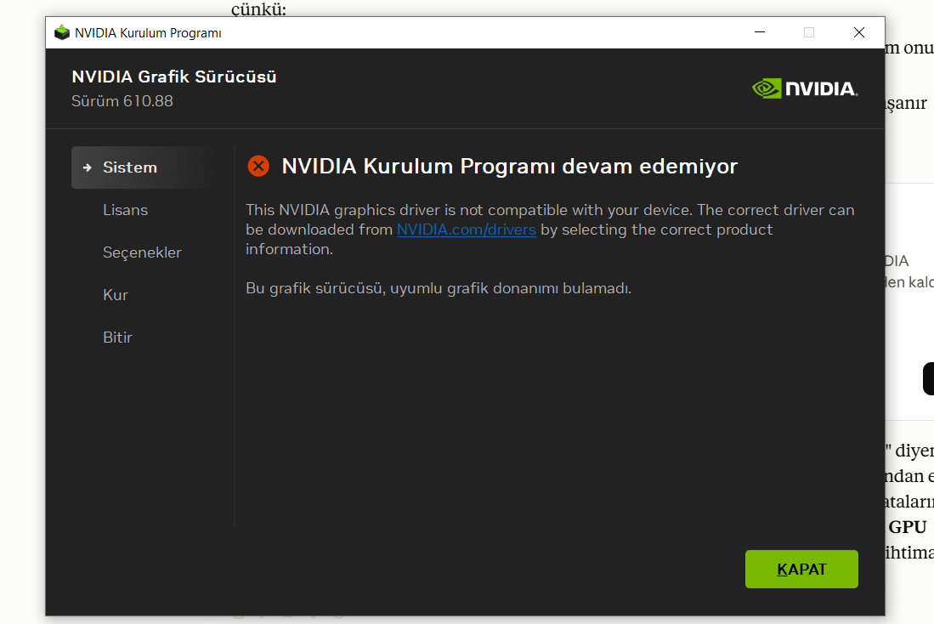This screenshot has width=934, height=624.
Task: Click the installer title bar app icon
Action: [61, 33]
